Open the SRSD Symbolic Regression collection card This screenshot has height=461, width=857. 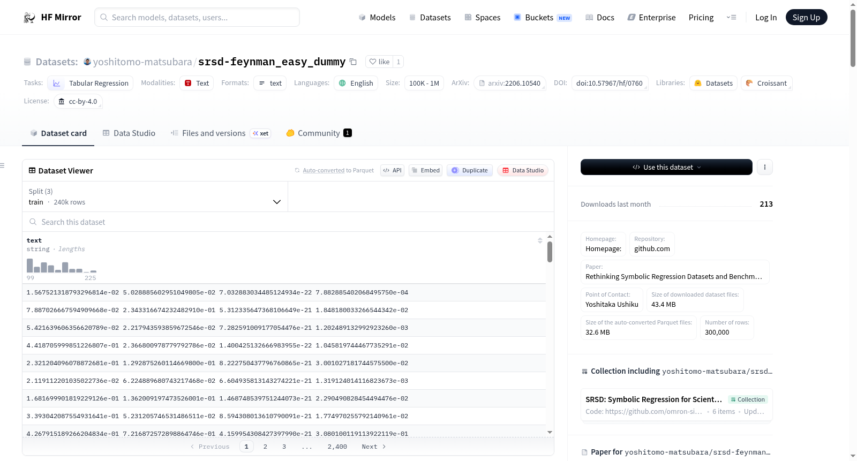point(676,405)
